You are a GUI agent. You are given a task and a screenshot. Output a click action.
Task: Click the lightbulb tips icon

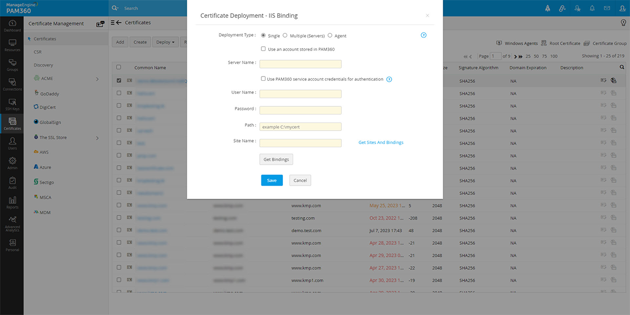point(623,23)
